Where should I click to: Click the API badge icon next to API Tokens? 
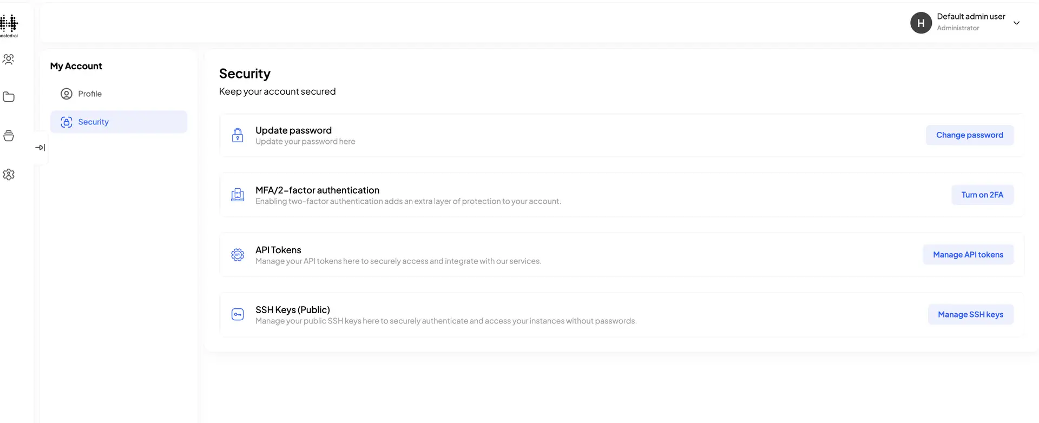tap(238, 254)
